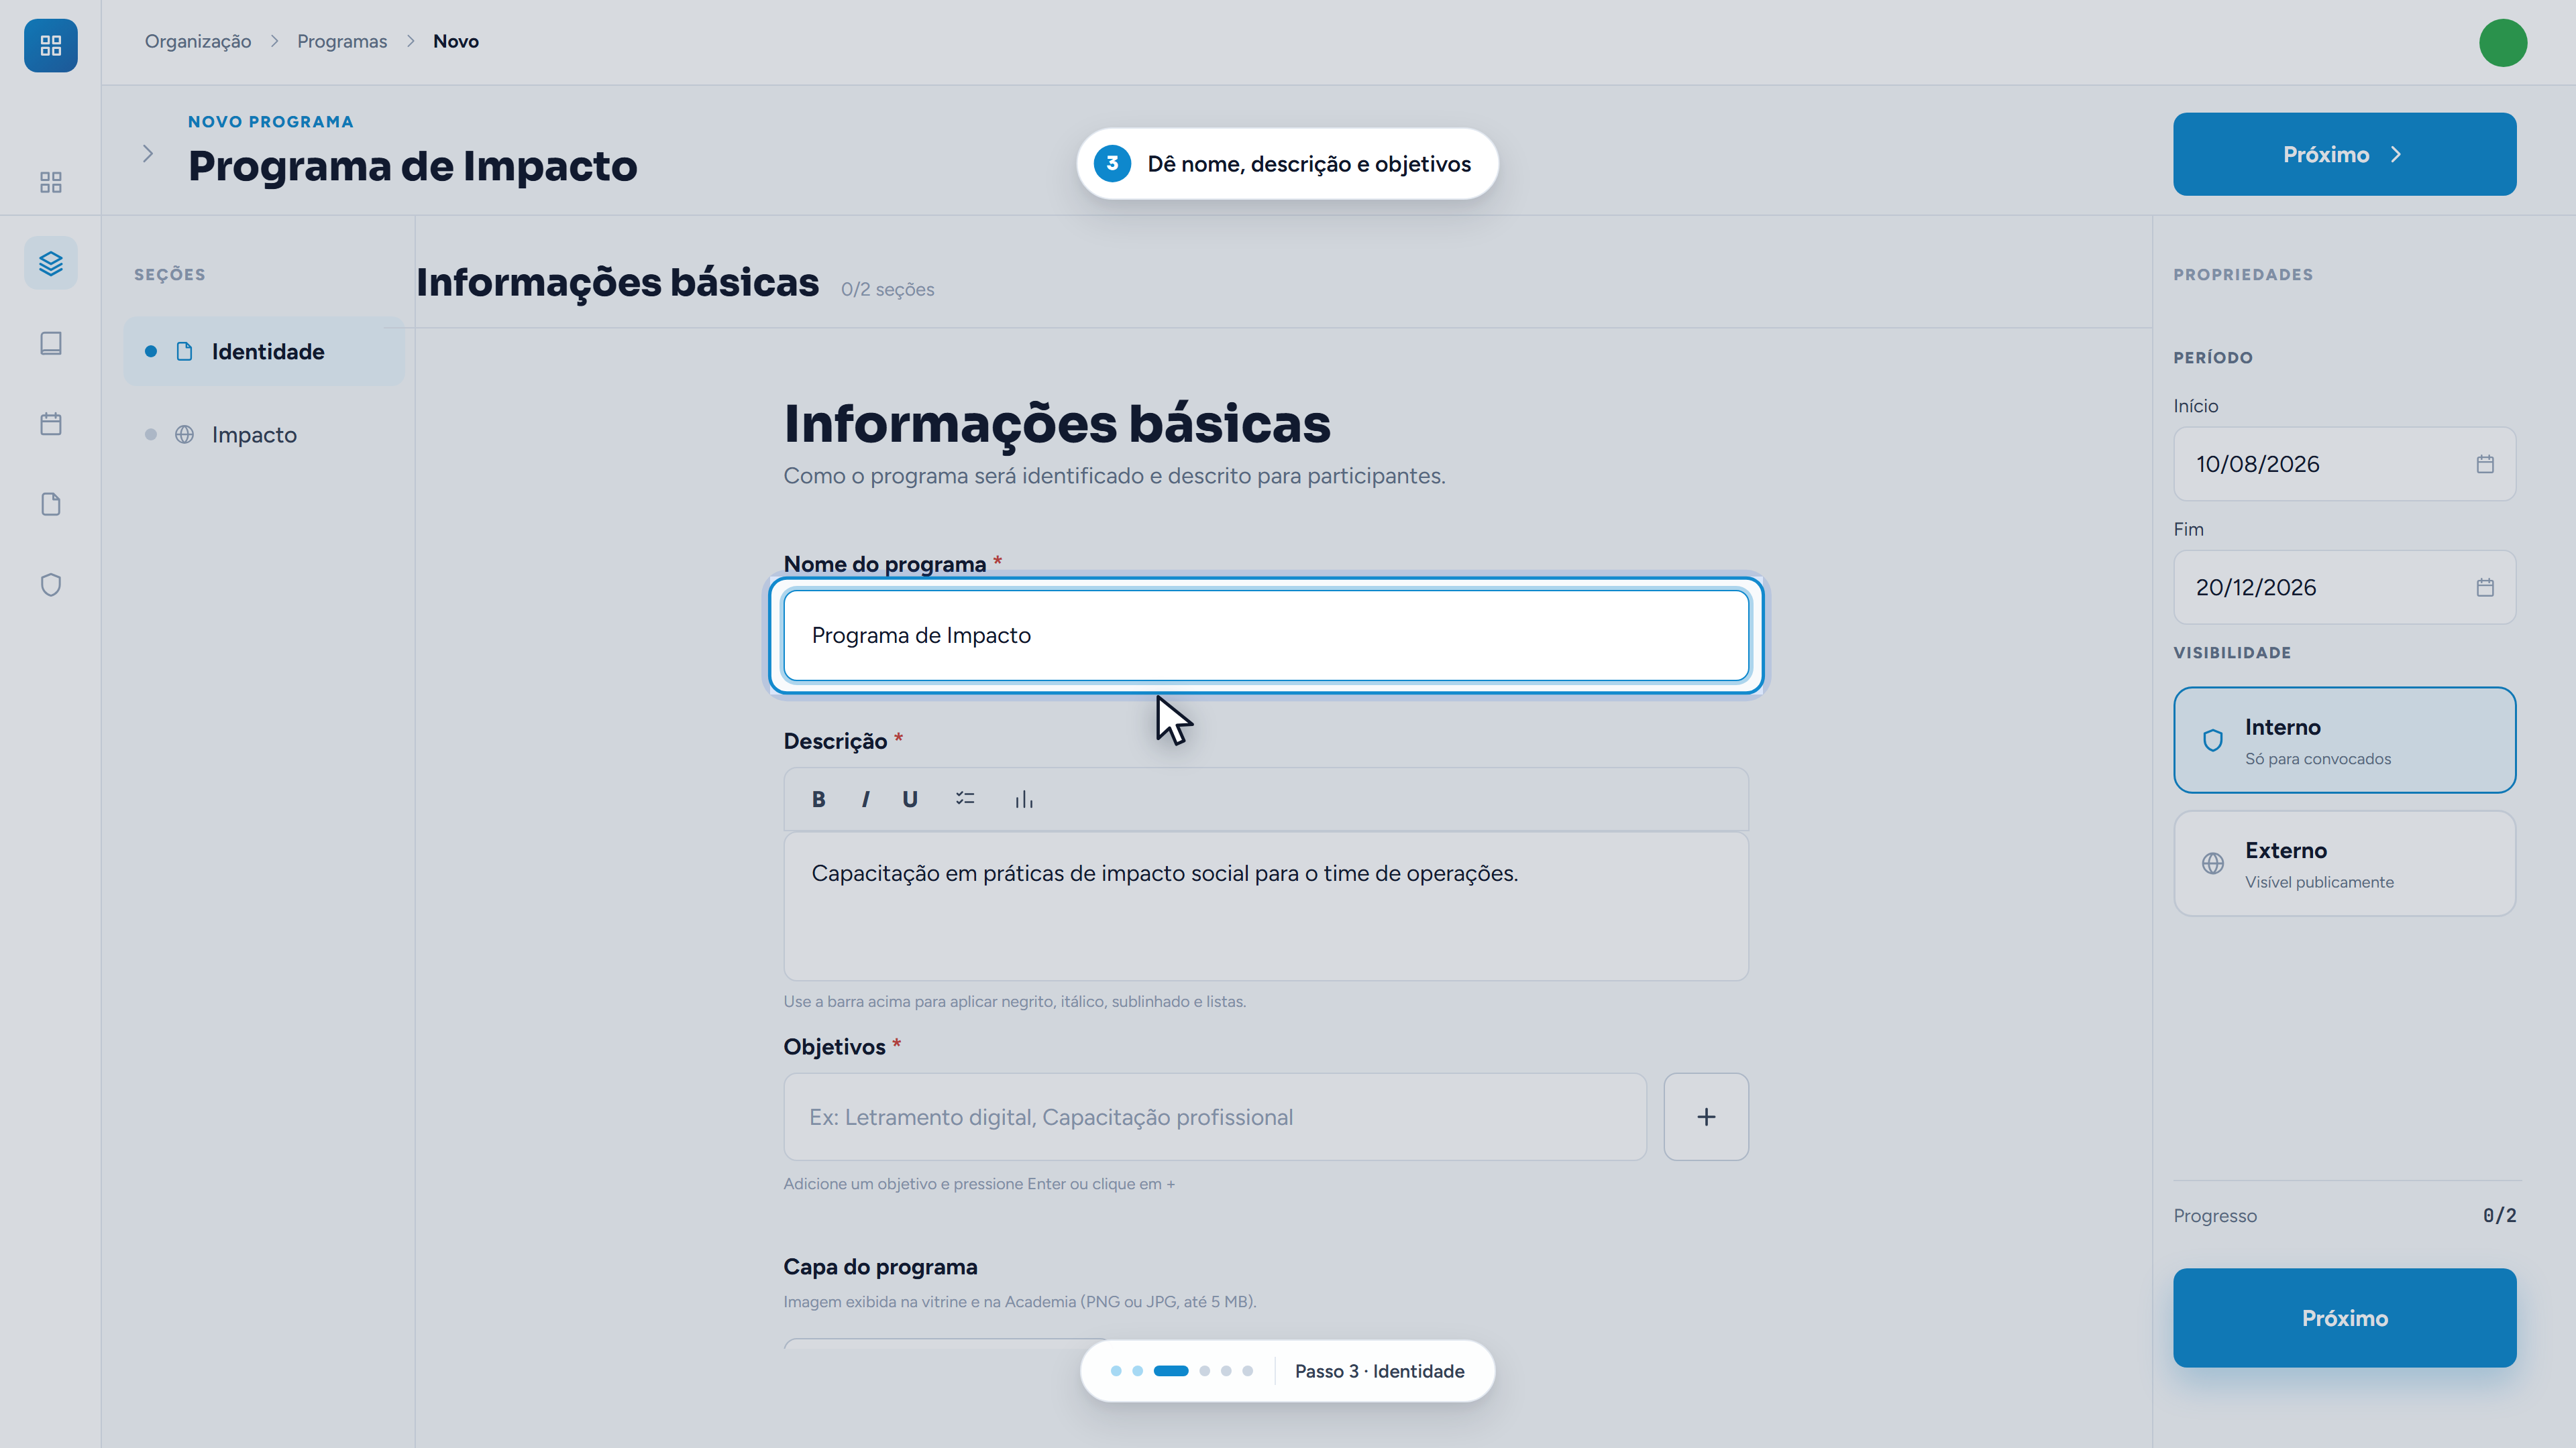Viewport: 2576px width, 1448px height.
Task: Open the calendar sidebar icon
Action: tap(50, 424)
